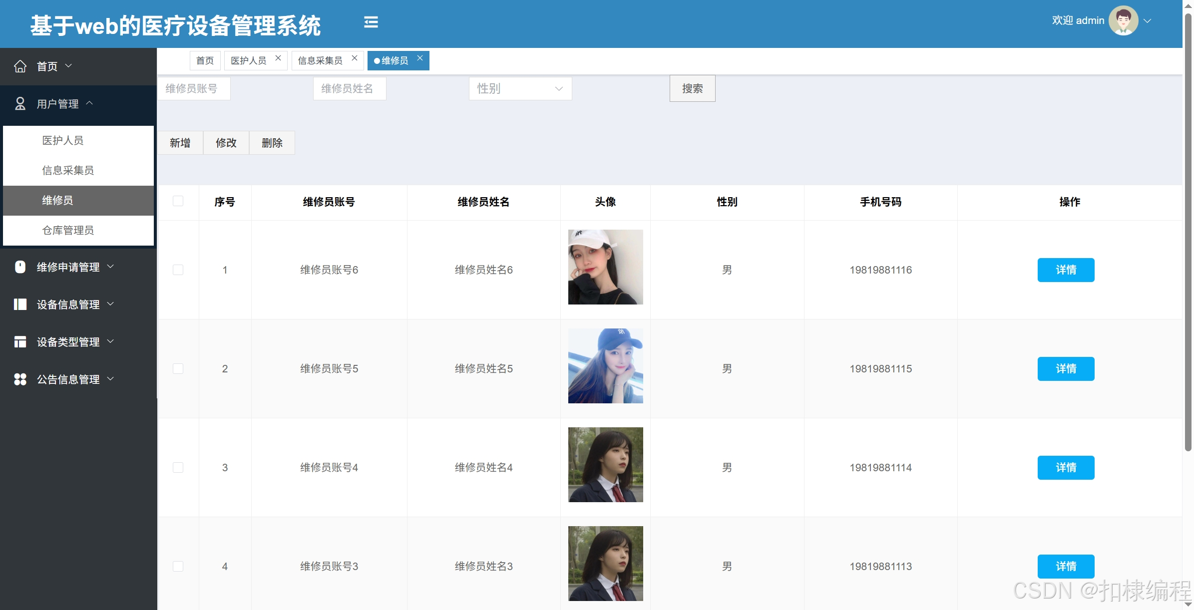Click the 欢迎 admin greeting text
Viewport: 1194px width, 610px height.
pyautogui.click(x=1078, y=20)
